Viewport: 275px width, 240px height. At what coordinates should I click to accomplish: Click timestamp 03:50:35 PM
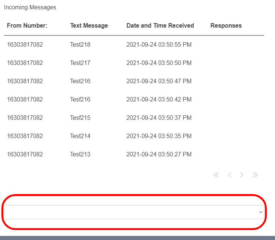pyautogui.click(x=175, y=136)
